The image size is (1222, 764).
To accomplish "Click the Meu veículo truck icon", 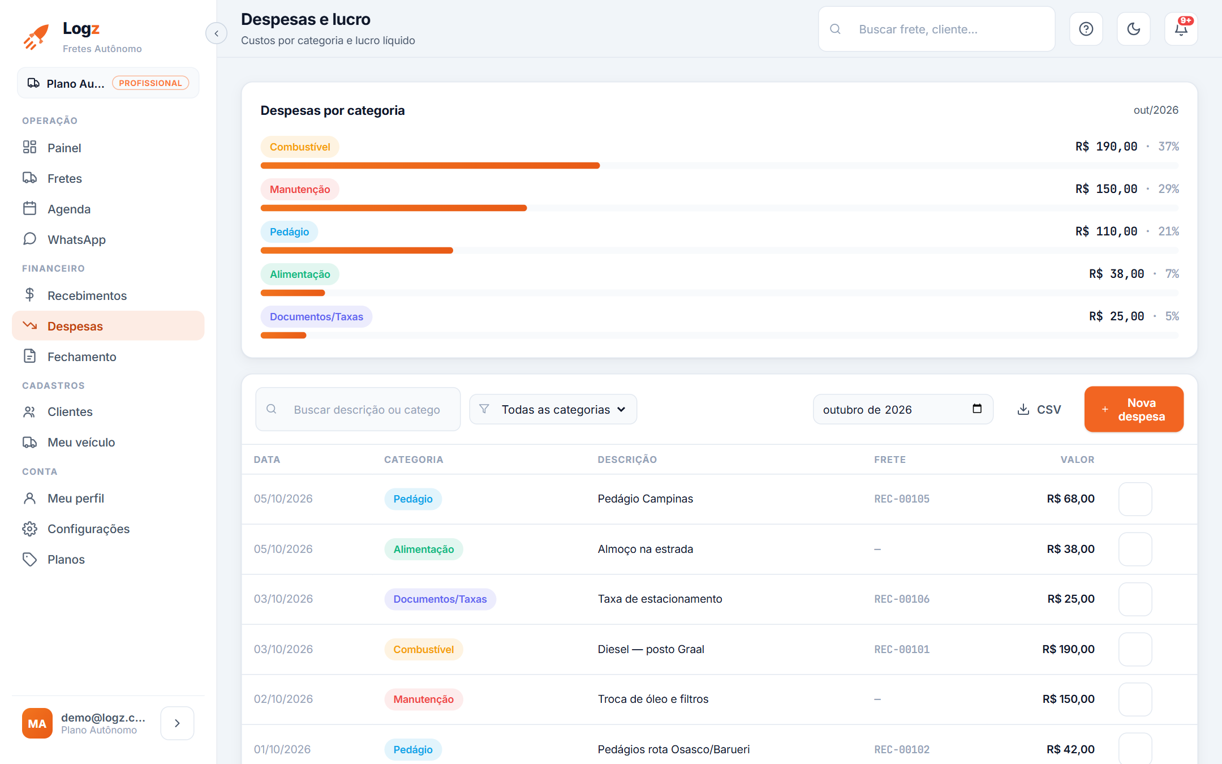I will (x=29, y=442).
